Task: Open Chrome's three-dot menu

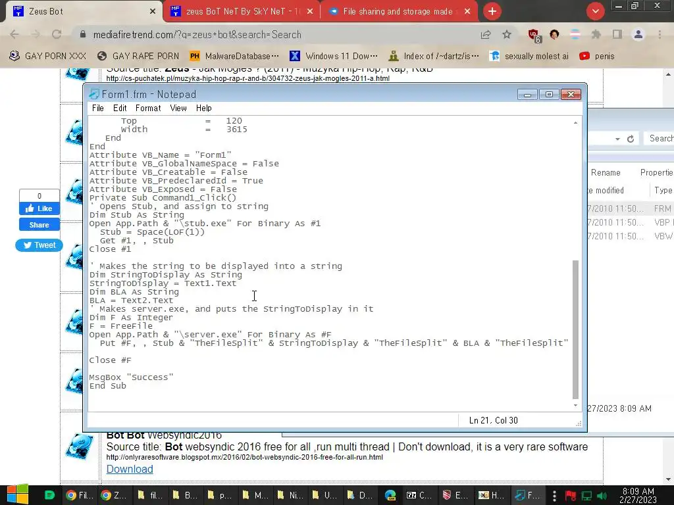Action: click(x=660, y=34)
